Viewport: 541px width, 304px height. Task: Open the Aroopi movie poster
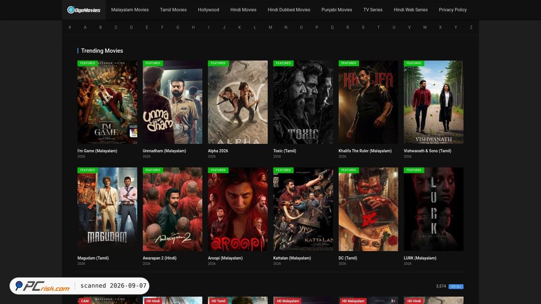coord(238,209)
